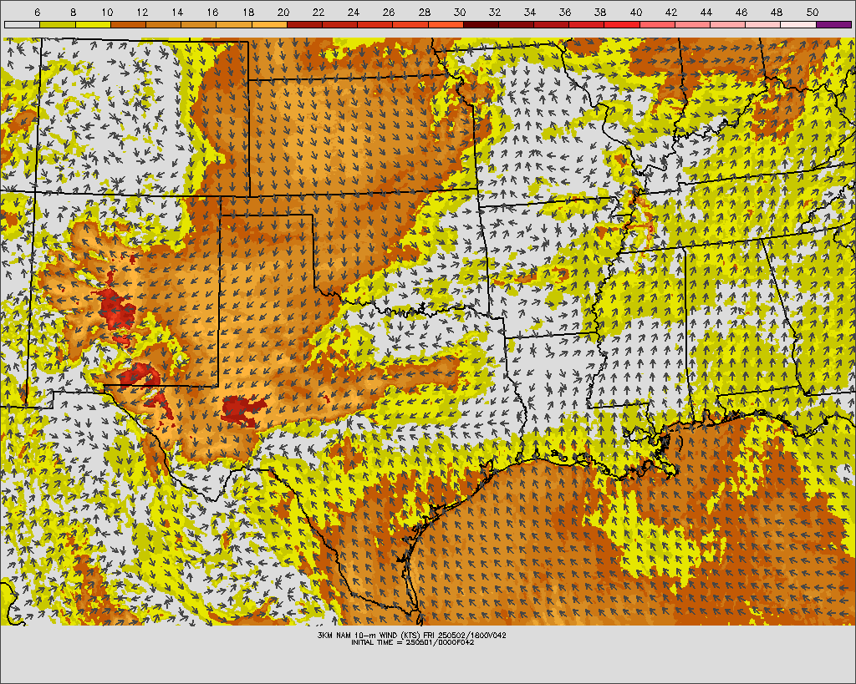Click the bright red swatch between 38 and 40
856x684 pixels.
(622, 24)
